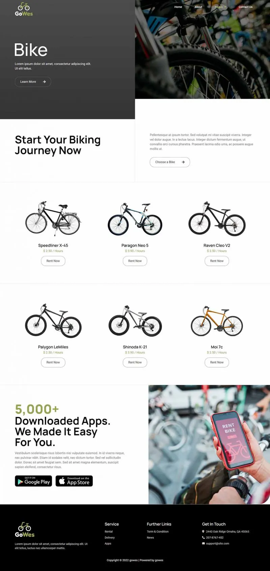The image size is (270, 571).
Task: Open the Google Play store badge
Action: coord(33,481)
